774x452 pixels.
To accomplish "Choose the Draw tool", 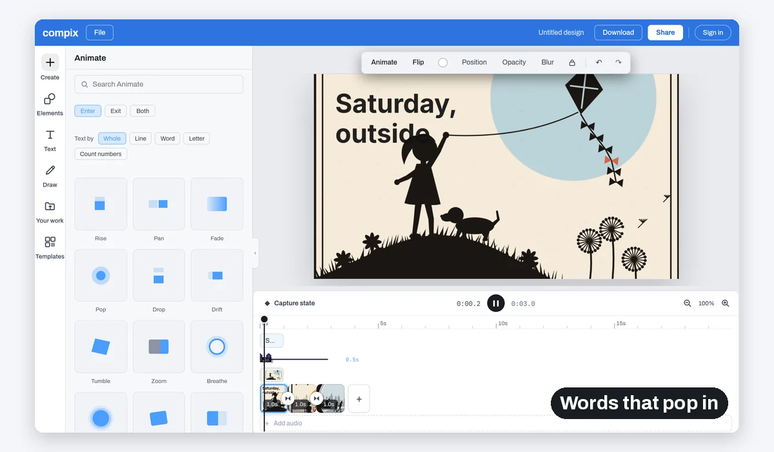I will pyautogui.click(x=50, y=175).
